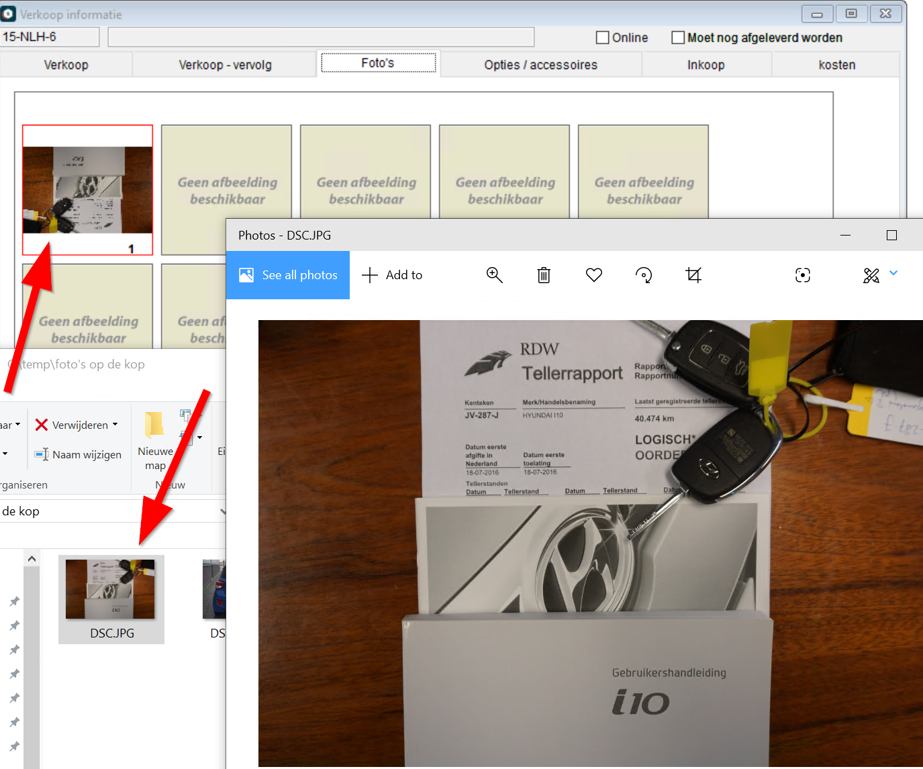Click the fifth photo placeholder in top row
The width and height of the screenshot is (923, 769).
point(643,171)
